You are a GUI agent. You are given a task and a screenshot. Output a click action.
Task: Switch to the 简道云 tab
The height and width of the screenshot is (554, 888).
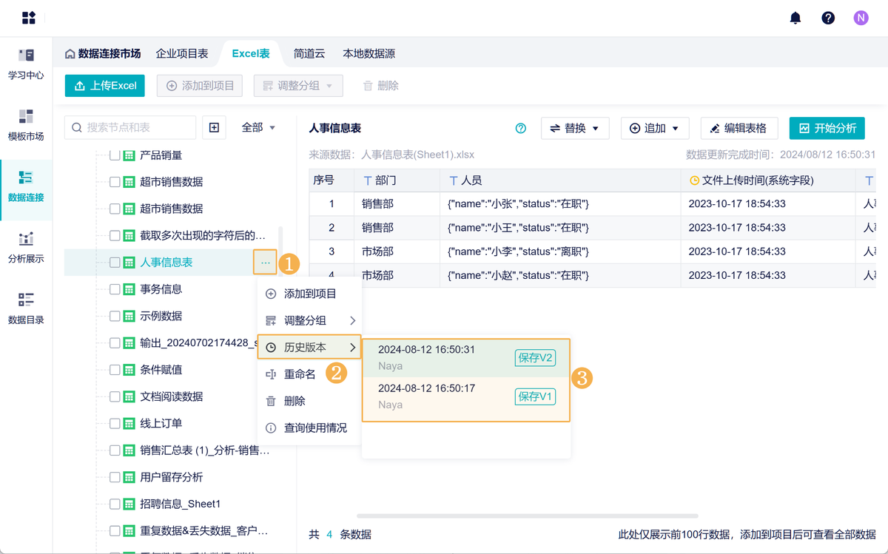tap(309, 53)
